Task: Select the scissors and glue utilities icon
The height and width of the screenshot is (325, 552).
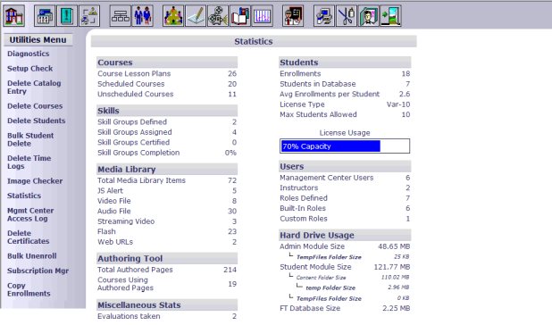Action: pyautogui.click(x=347, y=16)
